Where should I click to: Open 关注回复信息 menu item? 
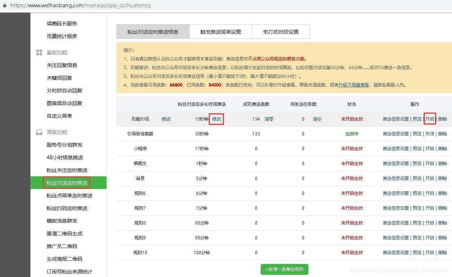point(62,65)
